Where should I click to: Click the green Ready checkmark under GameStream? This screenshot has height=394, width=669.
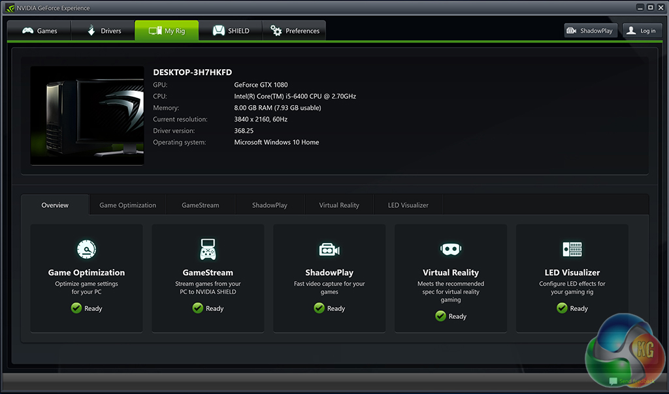(198, 308)
